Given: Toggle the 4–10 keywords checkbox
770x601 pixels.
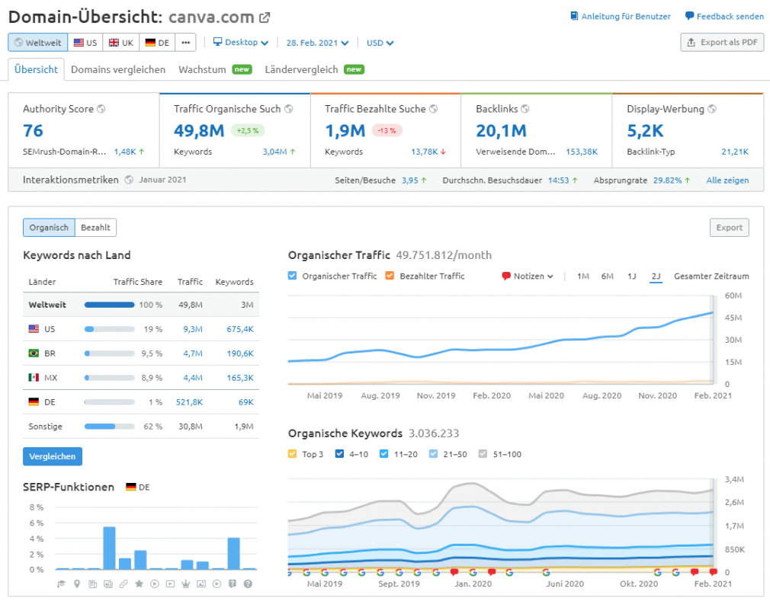Looking at the screenshot, I should tap(339, 454).
